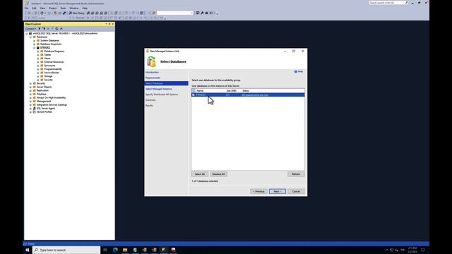Image resolution: width=452 pixels, height=254 pixels.
Task: Open the Connect dropdown in Object Explorer
Action: coord(30,29)
